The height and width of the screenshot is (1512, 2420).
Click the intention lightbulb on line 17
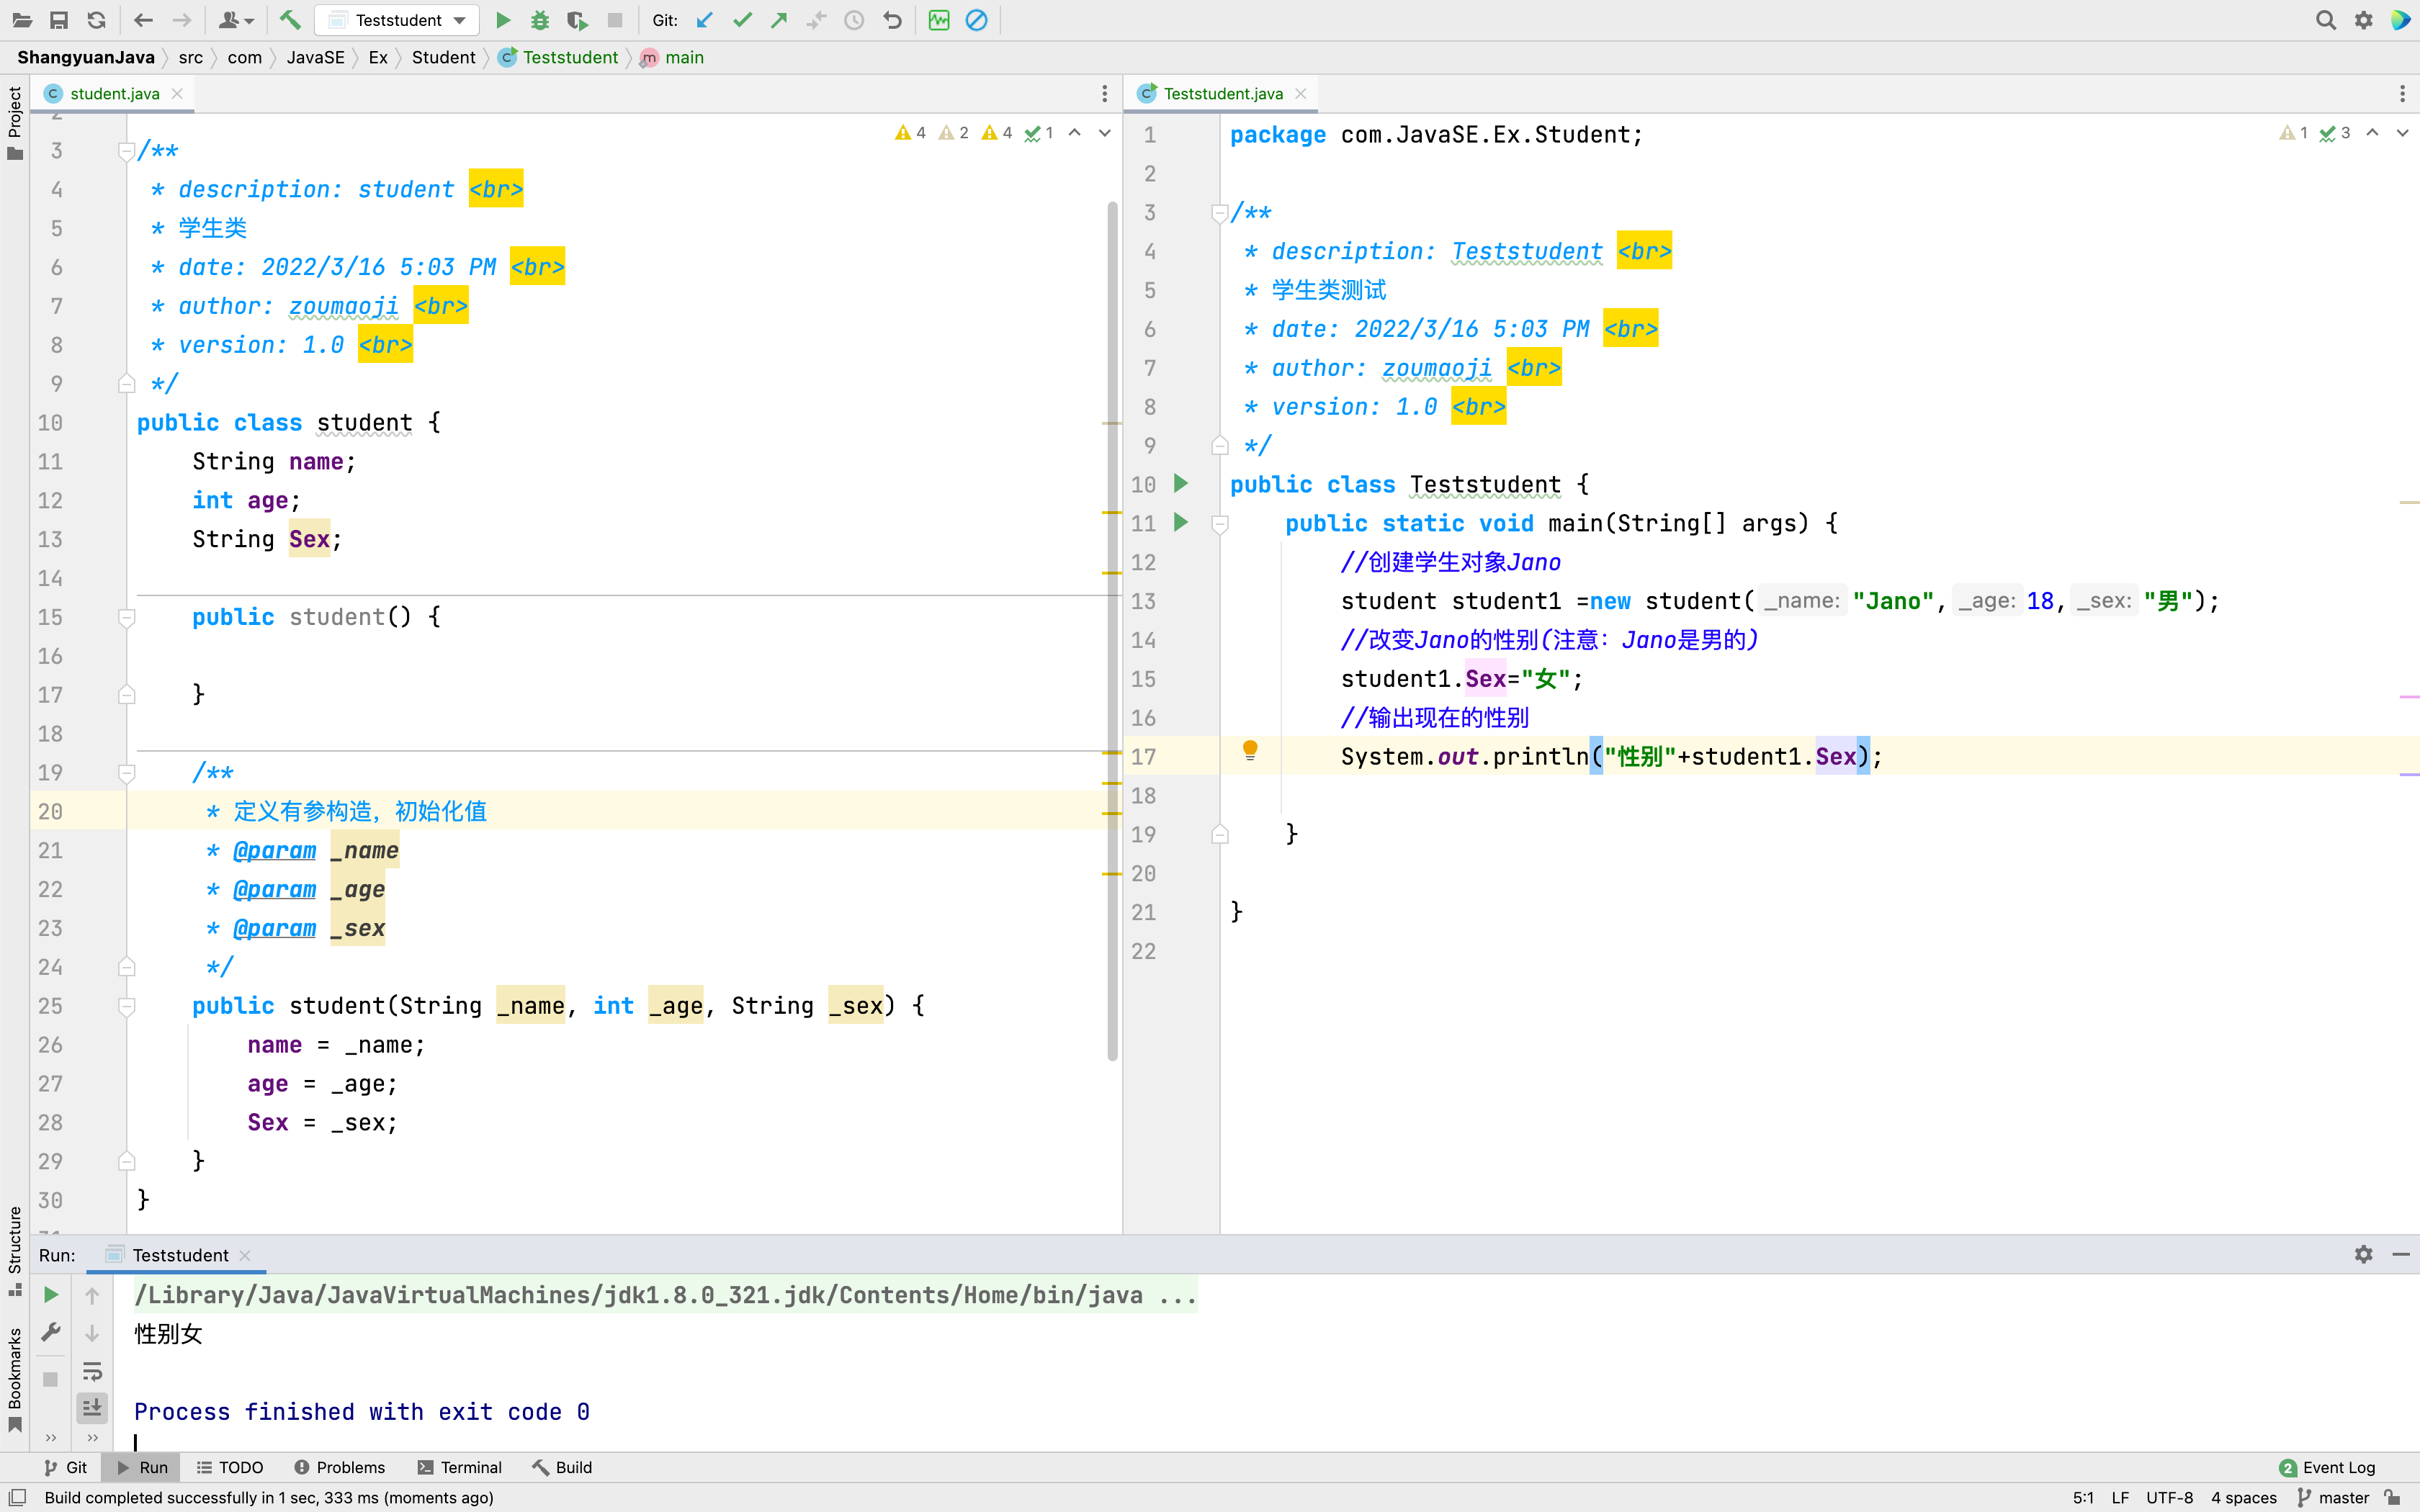[x=1250, y=750]
